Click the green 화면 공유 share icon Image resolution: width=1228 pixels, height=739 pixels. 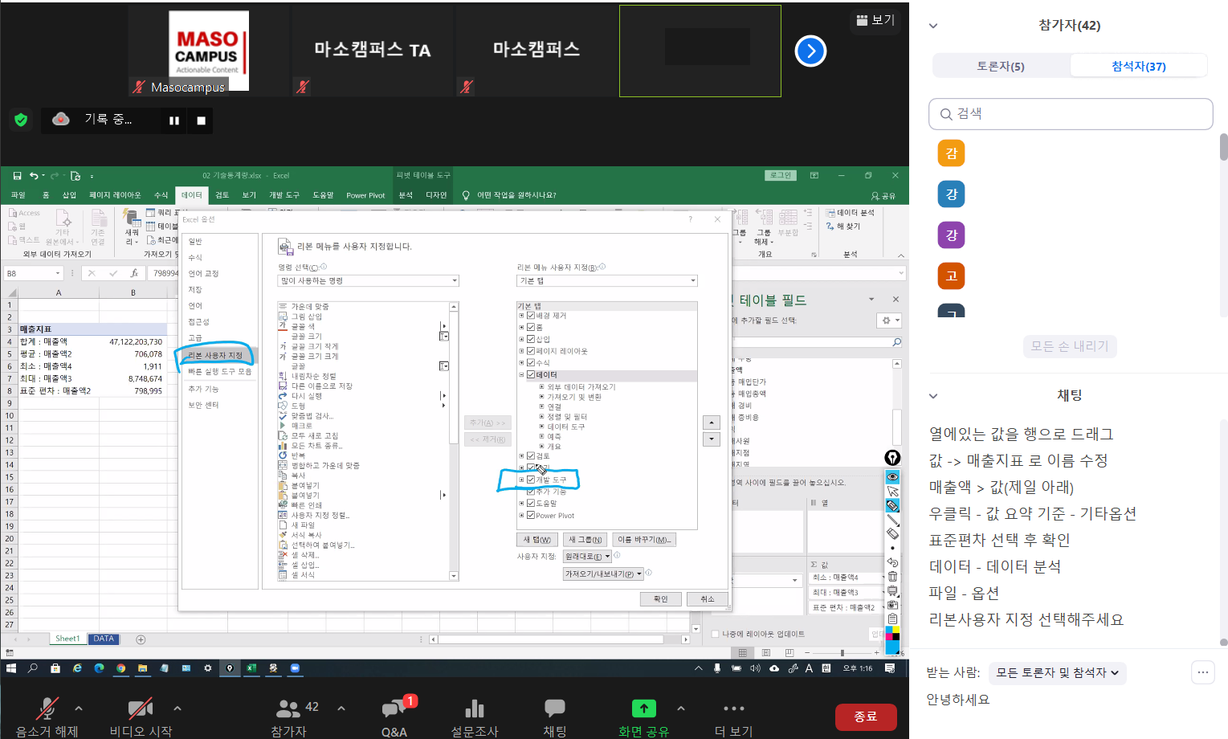pyautogui.click(x=643, y=708)
